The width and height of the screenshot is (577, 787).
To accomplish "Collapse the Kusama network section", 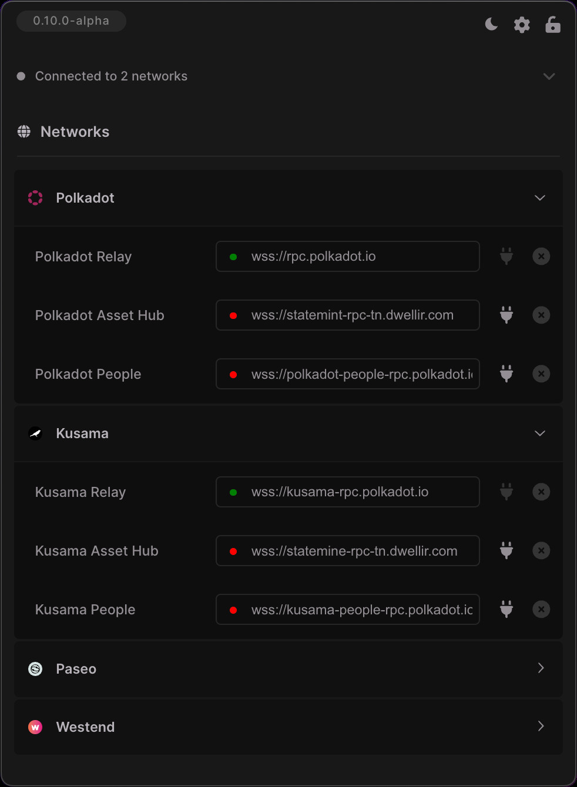I will [540, 433].
